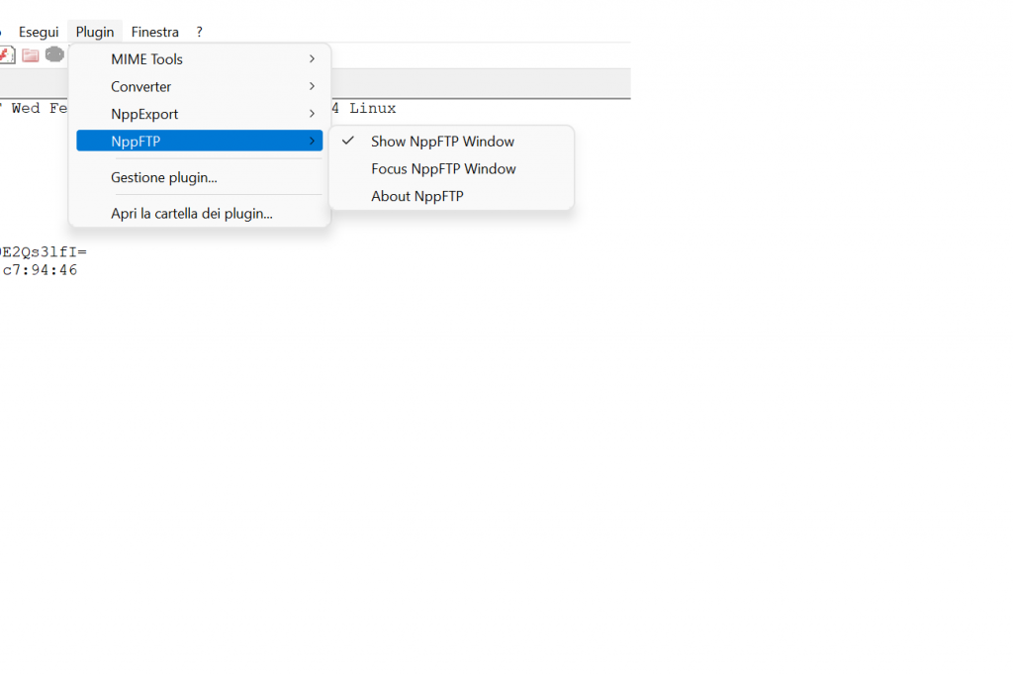Click the gray Monitoring toolbar icon

pyautogui.click(x=55, y=55)
